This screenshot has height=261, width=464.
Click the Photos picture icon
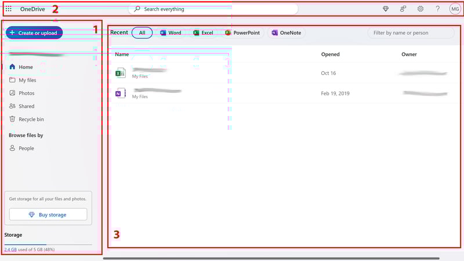click(12, 93)
